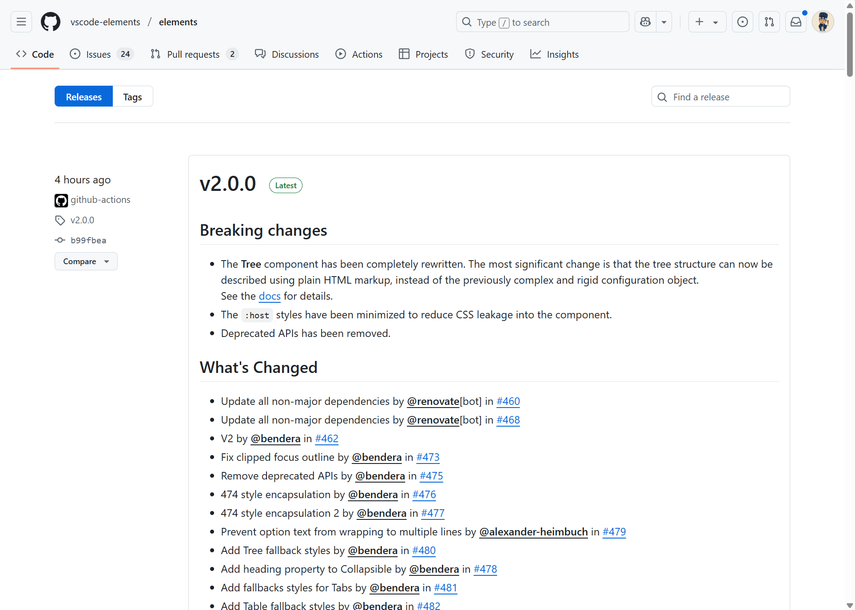Open pull request #462 link
The height and width of the screenshot is (610, 855).
tap(326, 439)
